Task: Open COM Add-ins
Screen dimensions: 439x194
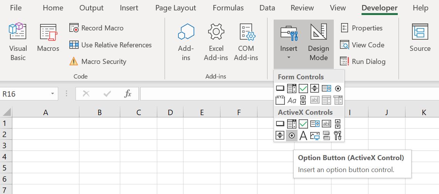Action: (246, 42)
